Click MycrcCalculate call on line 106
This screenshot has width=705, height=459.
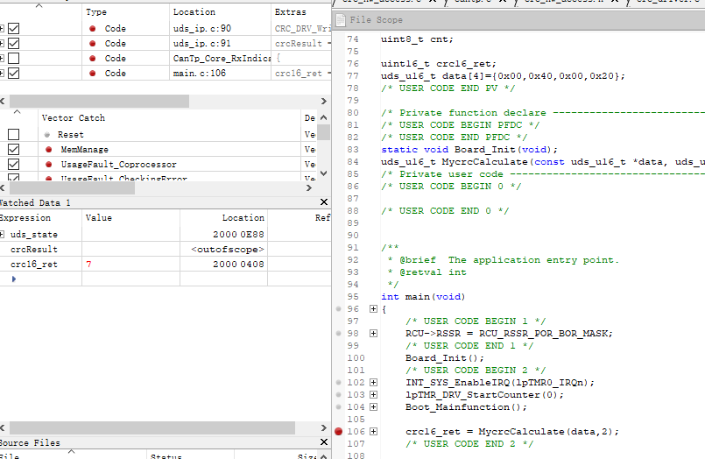[x=548, y=431]
